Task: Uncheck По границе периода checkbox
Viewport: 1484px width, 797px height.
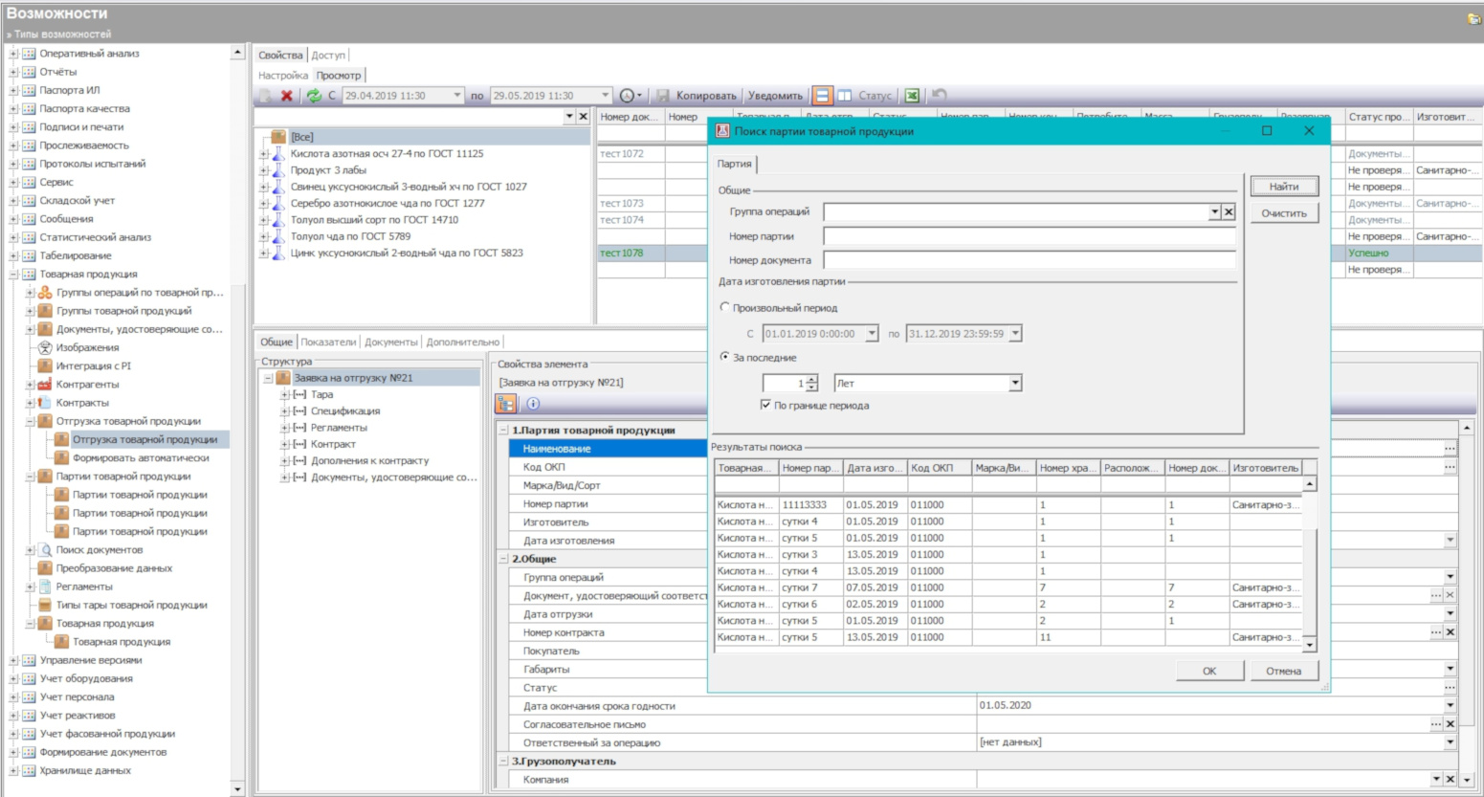Action: point(765,405)
